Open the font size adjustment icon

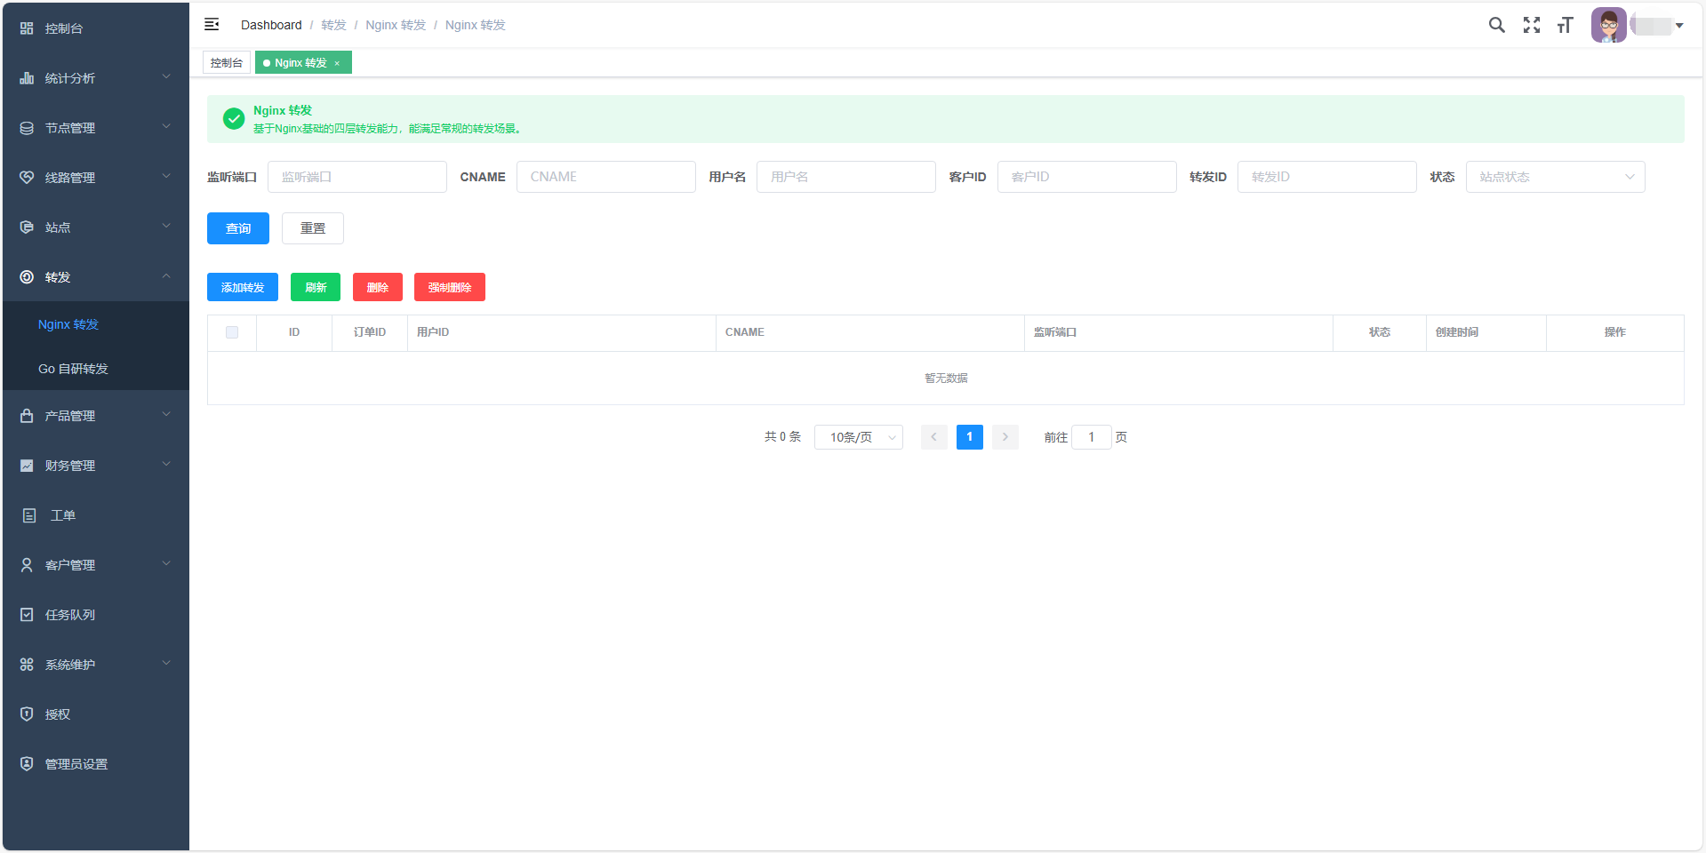coord(1565,25)
